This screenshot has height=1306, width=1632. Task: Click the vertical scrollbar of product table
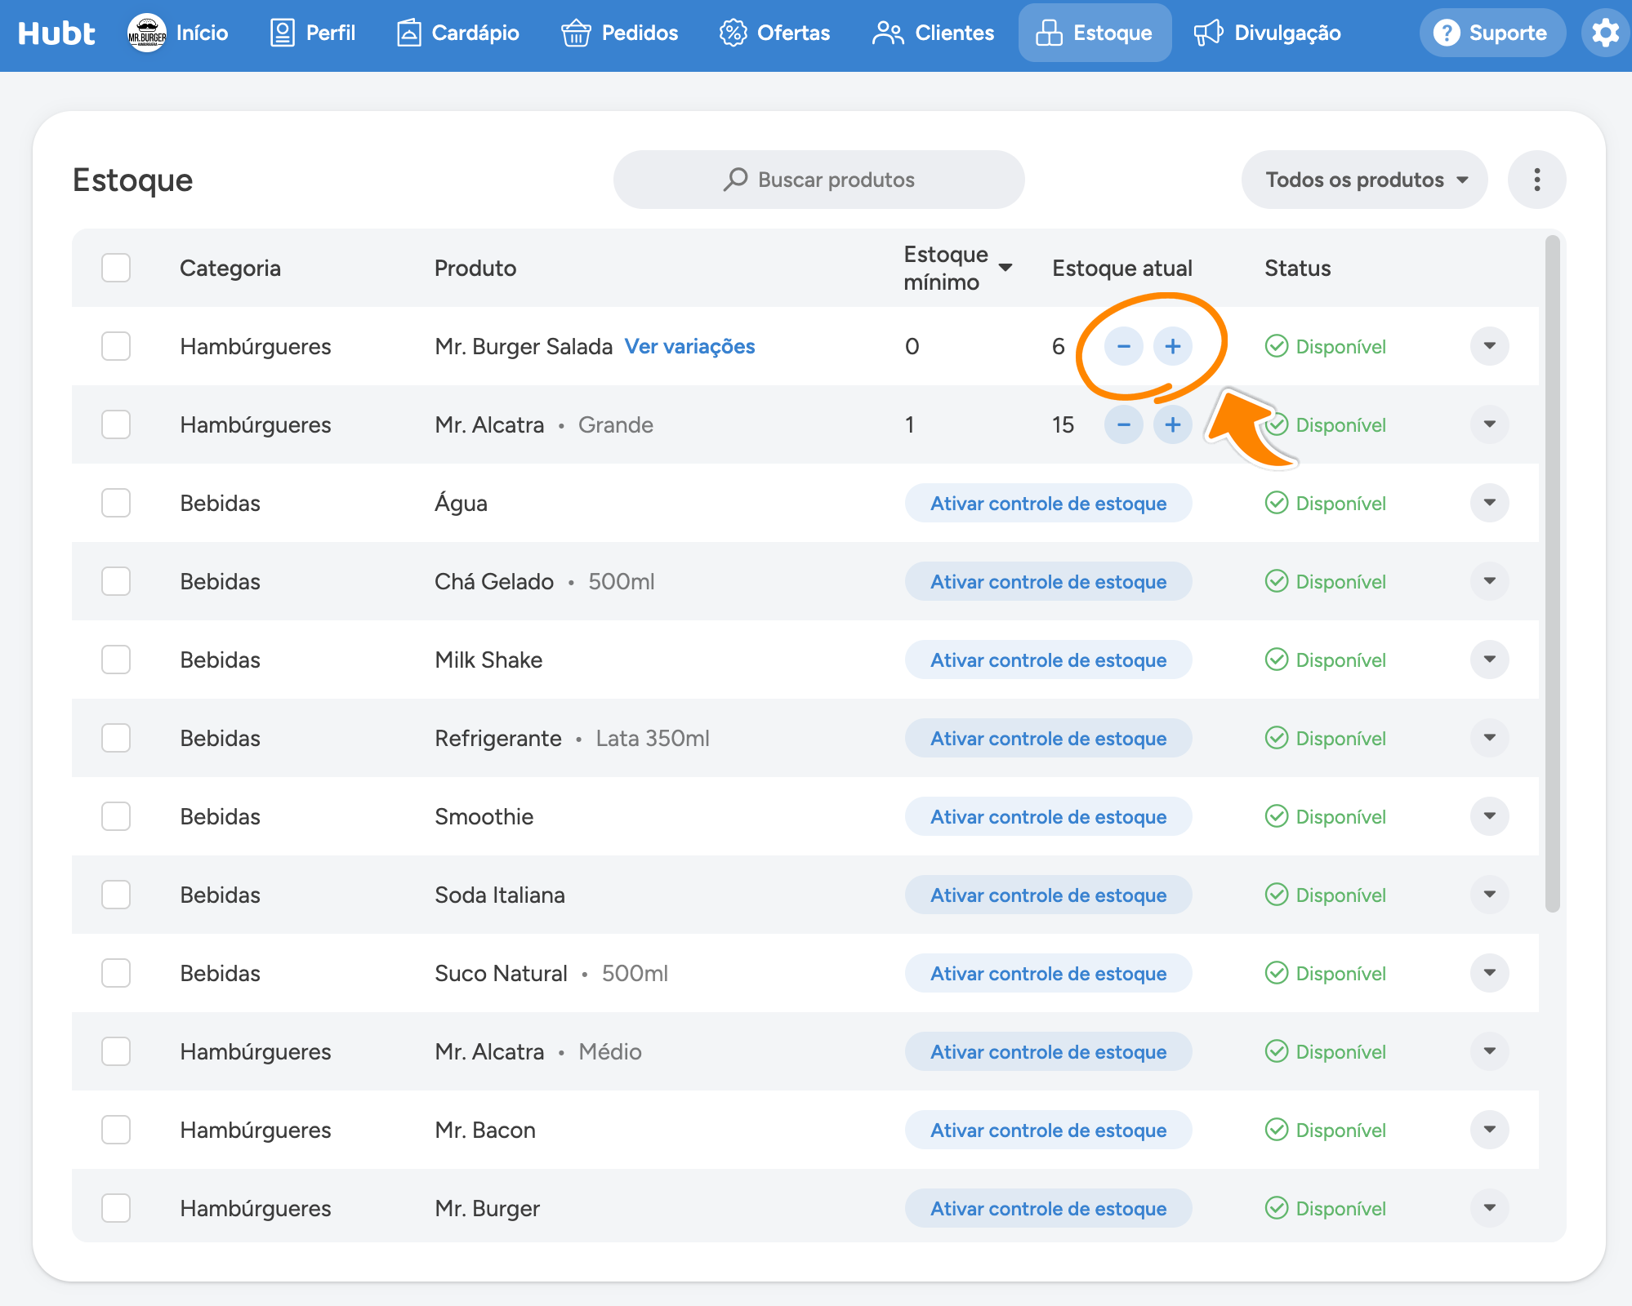pyautogui.click(x=1553, y=573)
